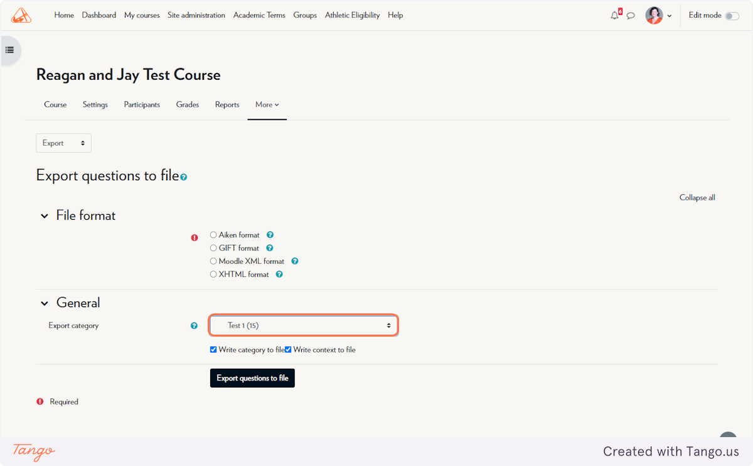The height and width of the screenshot is (466, 753).
Task: Switch to the Settings tab
Action: click(x=95, y=105)
